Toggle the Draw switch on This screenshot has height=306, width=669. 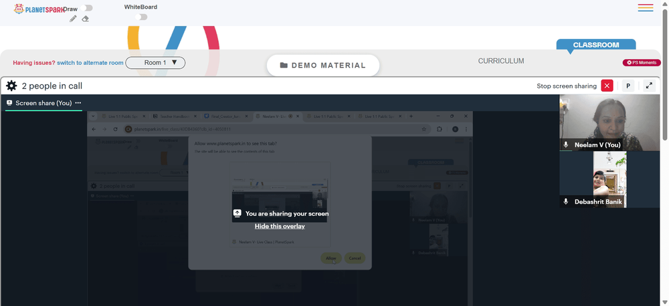(x=86, y=8)
